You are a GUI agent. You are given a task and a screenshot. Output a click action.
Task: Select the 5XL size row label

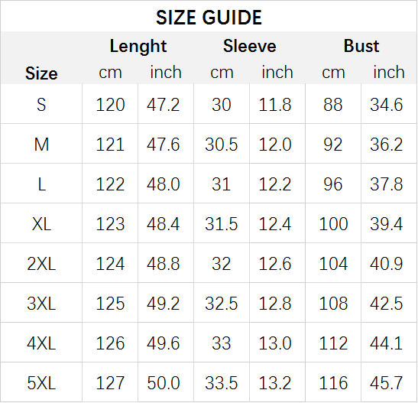tap(41, 383)
